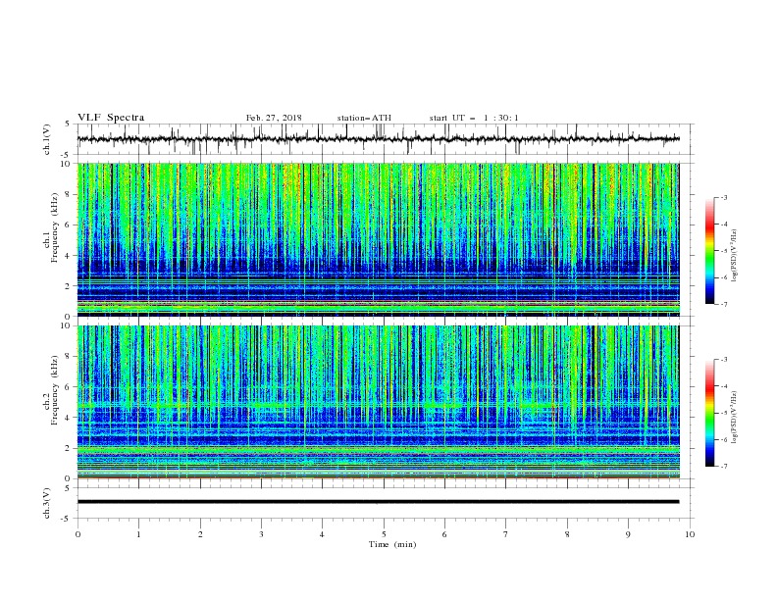Click the ch.2 spectrogram panel
777x600 pixels.
click(378, 402)
